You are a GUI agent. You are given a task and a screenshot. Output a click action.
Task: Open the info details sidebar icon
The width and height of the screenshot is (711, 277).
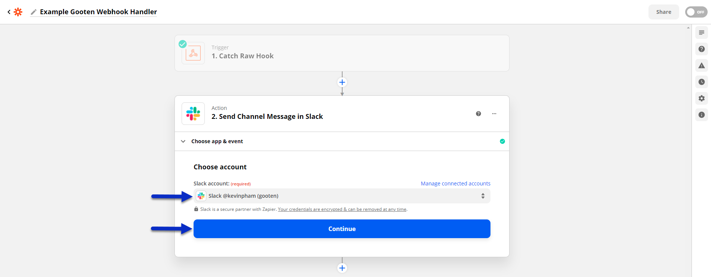coord(702,115)
